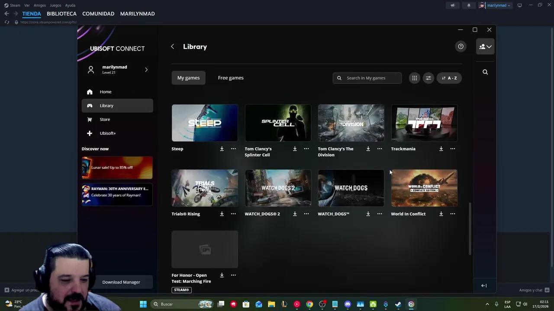
Task: Open the Juegos menu in Steam
Action: (x=55, y=5)
